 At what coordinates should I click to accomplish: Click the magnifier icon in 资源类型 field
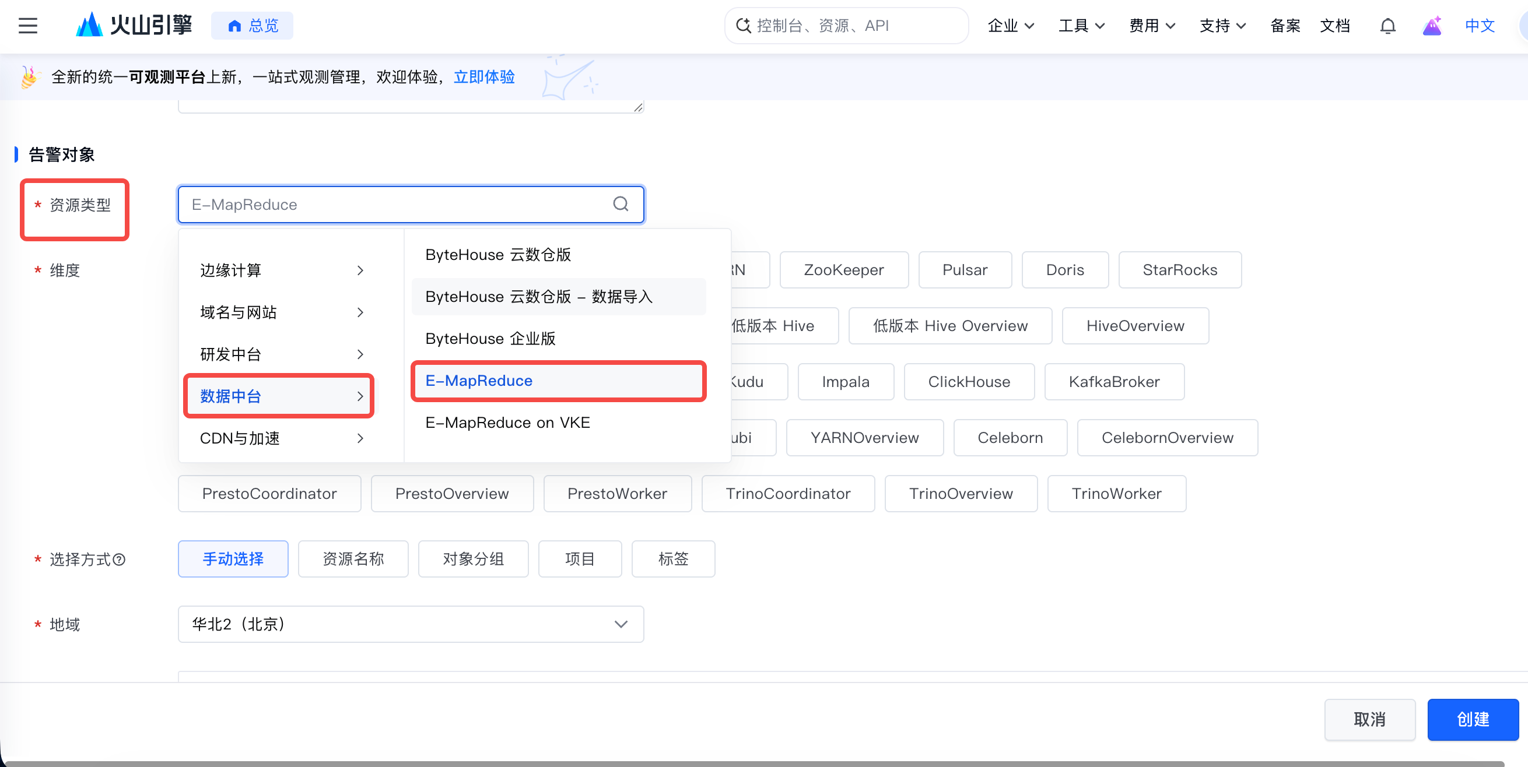(x=621, y=204)
